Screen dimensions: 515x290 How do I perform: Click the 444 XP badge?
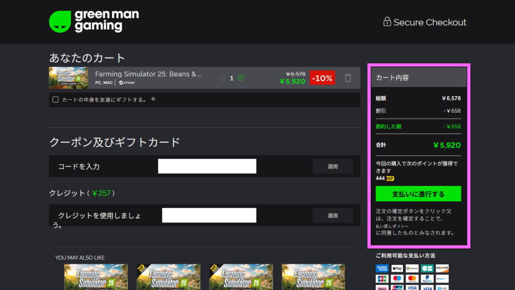pos(385,178)
